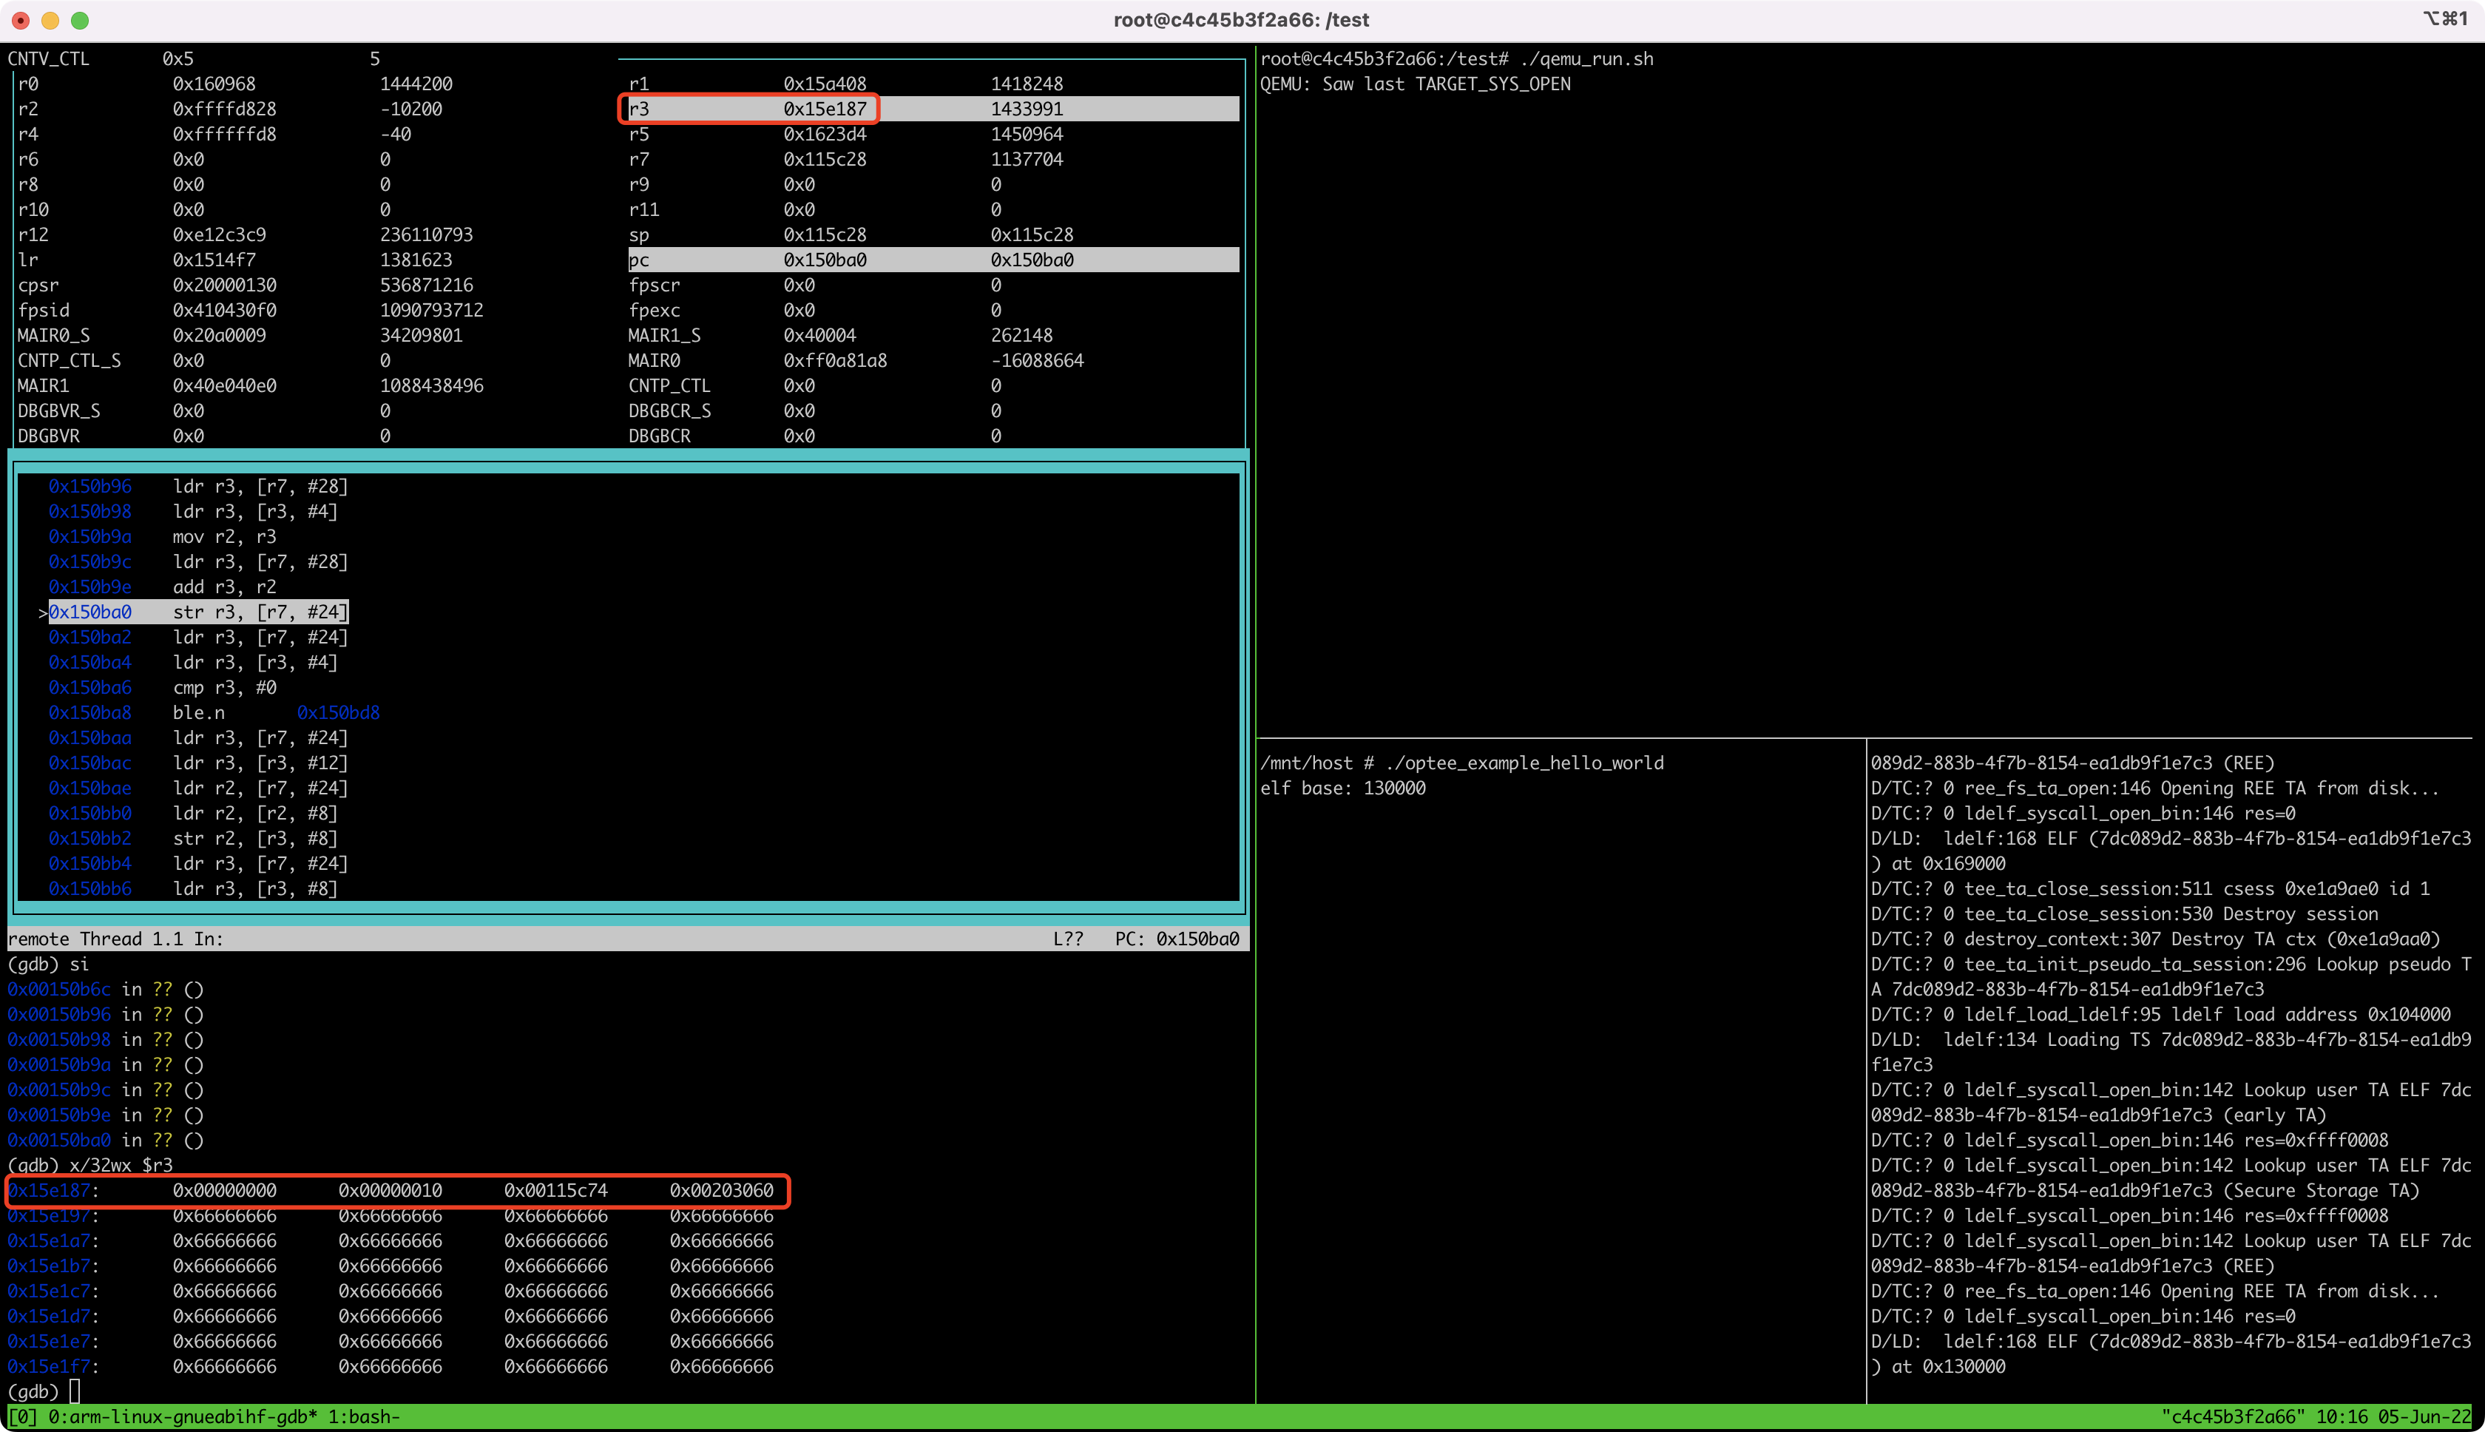Click the Destroy TA ctx log line

click(2156, 939)
